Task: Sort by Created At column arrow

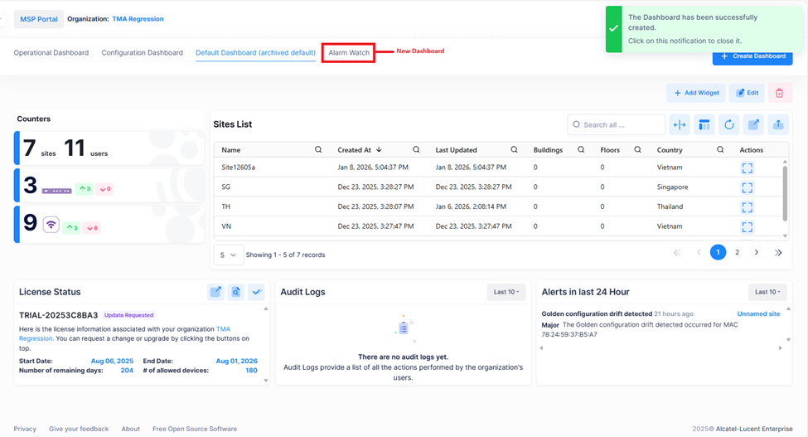Action: tap(379, 150)
